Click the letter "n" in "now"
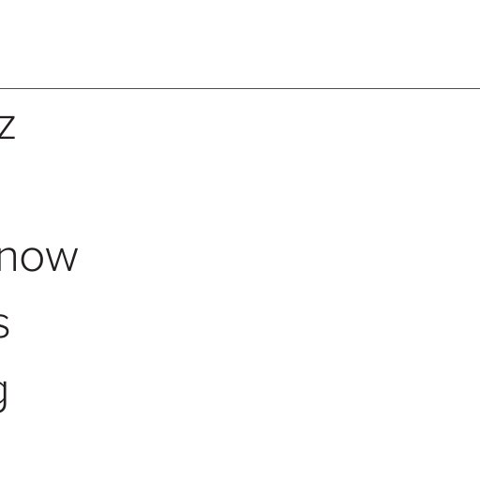The width and height of the screenshot is (480, 480). [x=8, y=259]
